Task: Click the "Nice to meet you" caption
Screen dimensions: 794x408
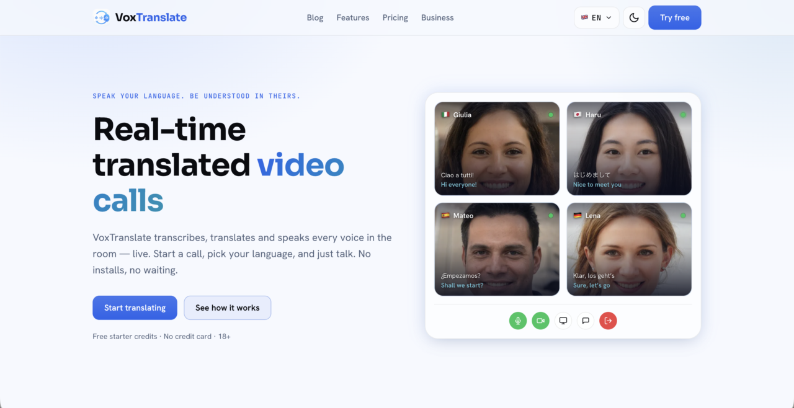Action: point(597,185)
